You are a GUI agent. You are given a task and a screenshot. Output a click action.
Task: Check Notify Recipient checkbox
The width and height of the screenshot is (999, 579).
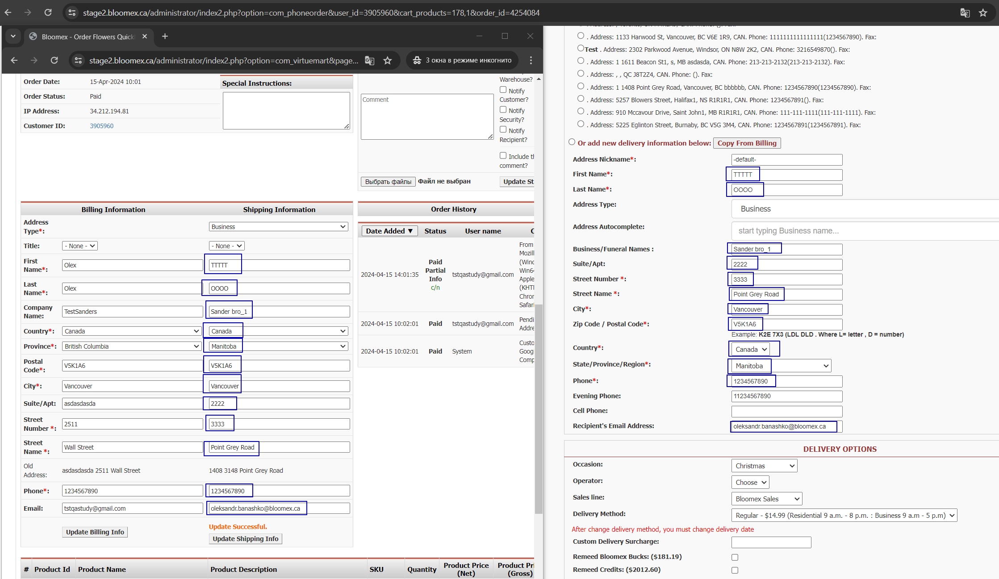click(503, 129)
